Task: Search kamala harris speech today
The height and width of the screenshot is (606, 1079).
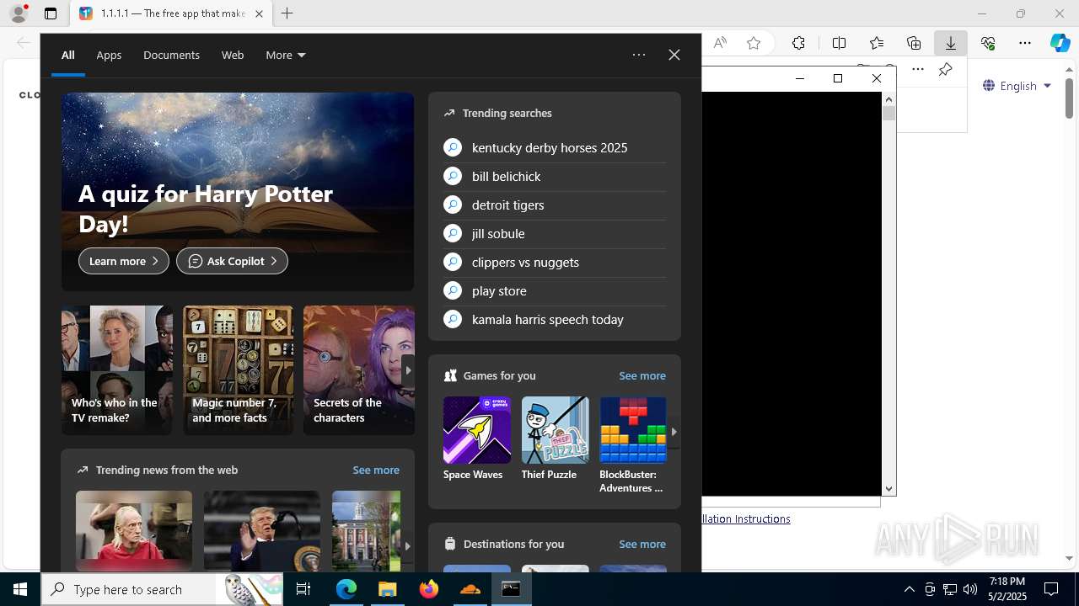Action: point(555,319)
